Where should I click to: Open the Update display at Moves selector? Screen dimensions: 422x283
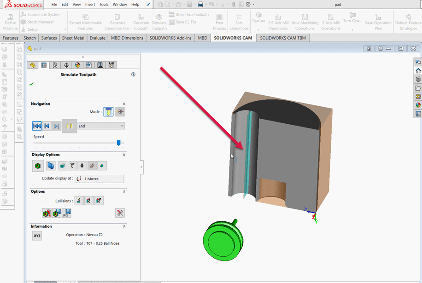tap(100, 179)
